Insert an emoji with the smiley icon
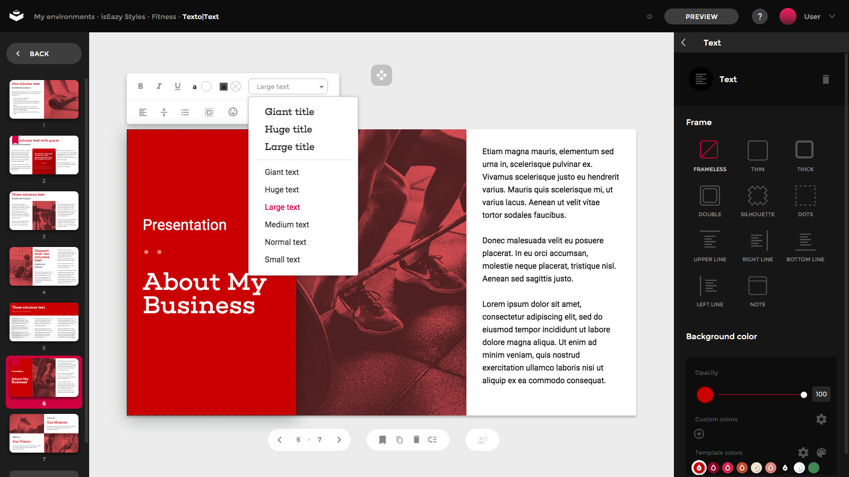849x477 pixels. coord(232,112)
